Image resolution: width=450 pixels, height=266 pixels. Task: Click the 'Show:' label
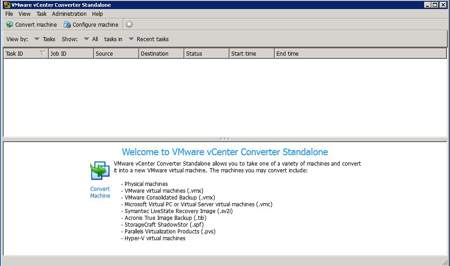tap(70, 39)
